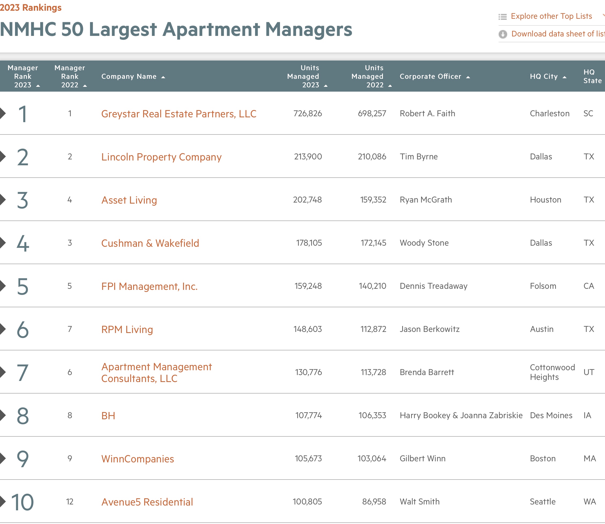This screenshot has height=524, width=605.
Task: Expand the RPM Living row
Action: pos(3,329)
